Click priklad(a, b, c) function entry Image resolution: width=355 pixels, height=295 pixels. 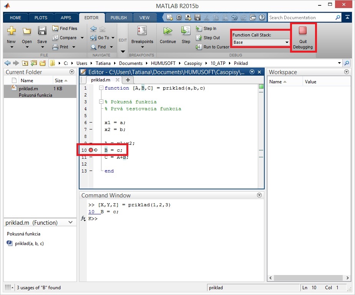tap(29, 244)
